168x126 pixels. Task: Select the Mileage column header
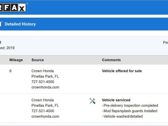pos(16,60)
